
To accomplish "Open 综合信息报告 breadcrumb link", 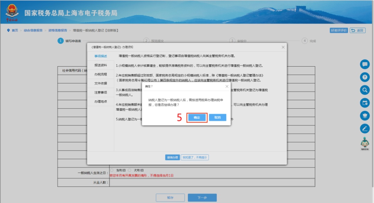I will pyautogui.click(x=33, y=30).
